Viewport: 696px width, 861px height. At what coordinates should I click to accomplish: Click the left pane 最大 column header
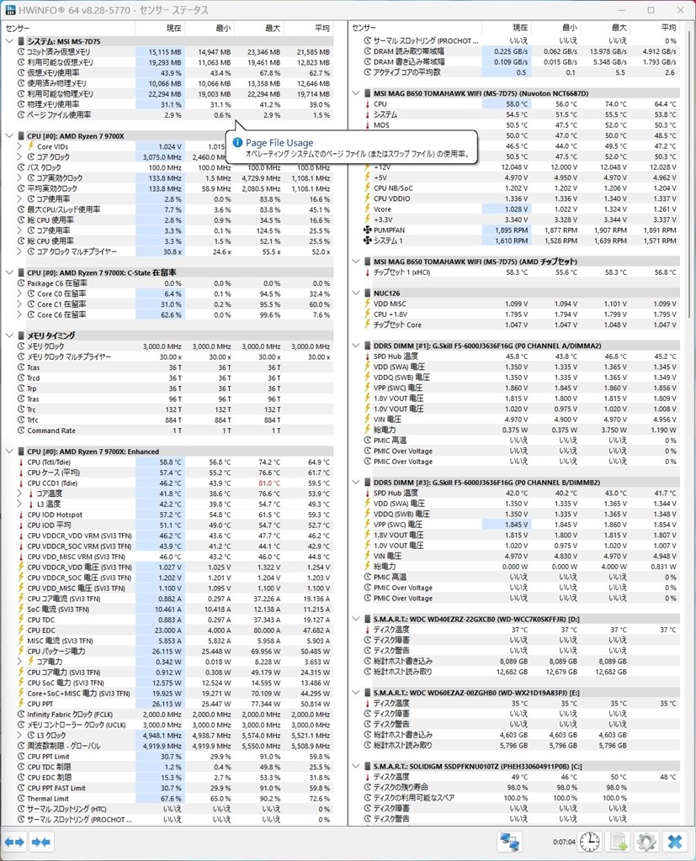[259, 28]
